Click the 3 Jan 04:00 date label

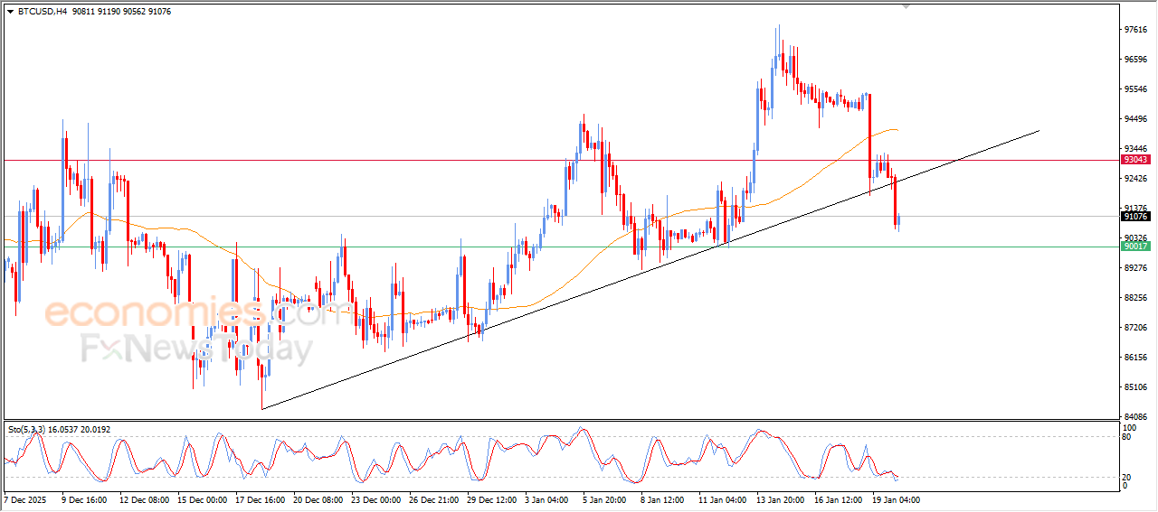pos(547,499)
